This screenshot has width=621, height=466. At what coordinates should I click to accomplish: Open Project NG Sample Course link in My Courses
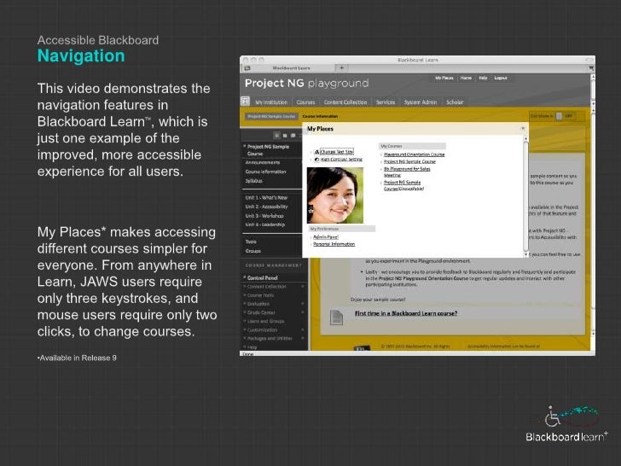(x=409, y=161)
